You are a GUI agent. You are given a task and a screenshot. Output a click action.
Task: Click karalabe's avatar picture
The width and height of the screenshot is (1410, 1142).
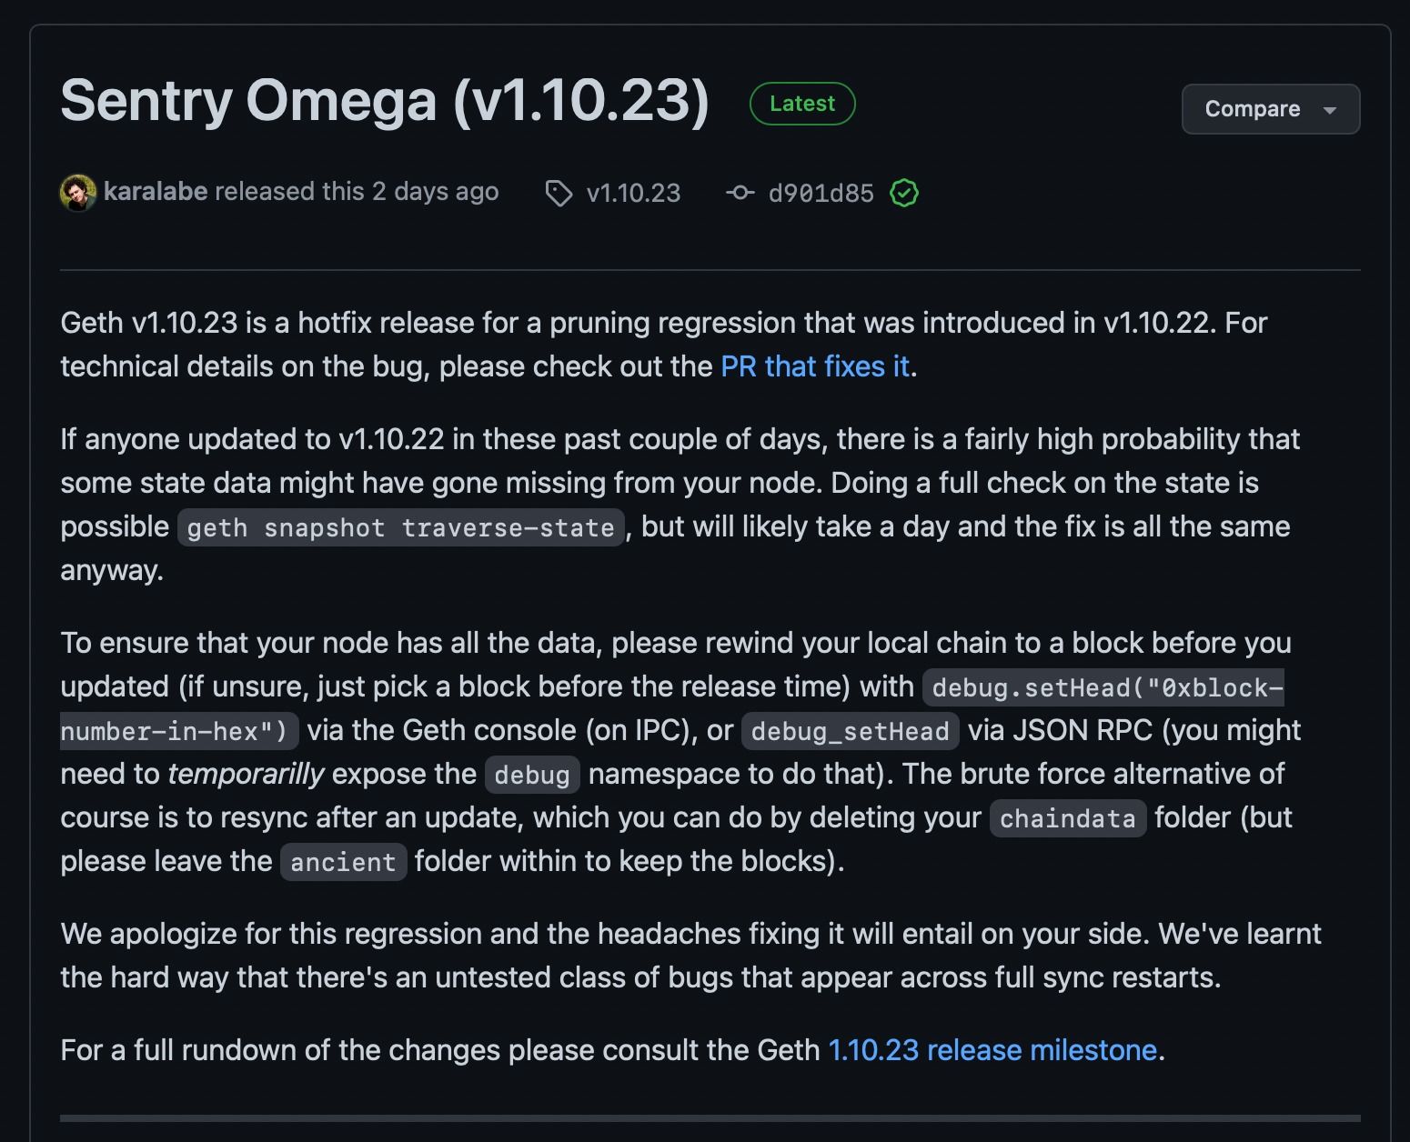pos(78,193)
